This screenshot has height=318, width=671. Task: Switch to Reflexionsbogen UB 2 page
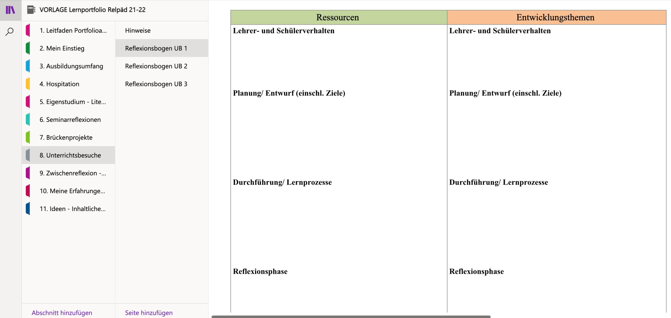(x=156, y=66)
